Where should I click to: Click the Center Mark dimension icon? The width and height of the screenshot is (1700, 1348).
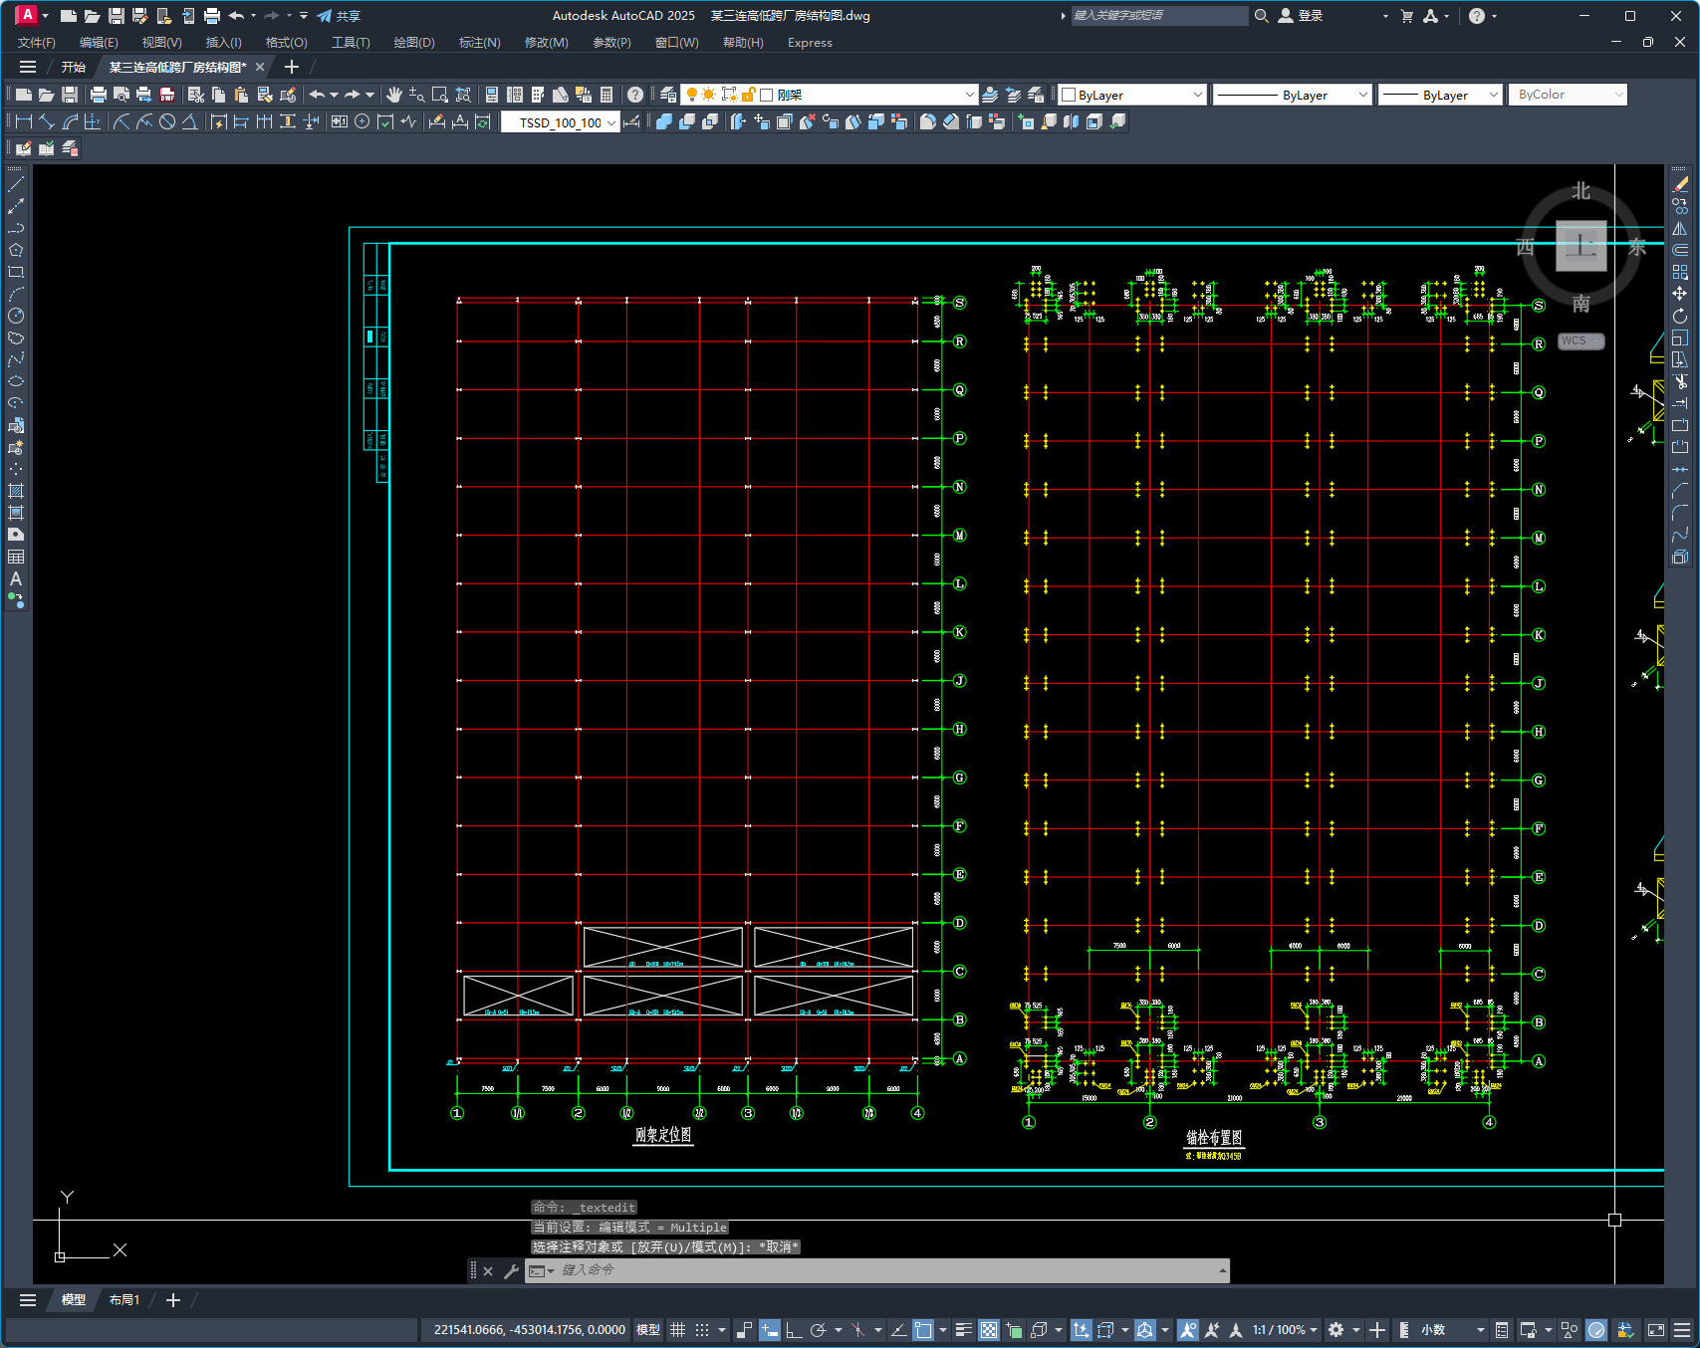pyautogui.click(x=362, y=121)
